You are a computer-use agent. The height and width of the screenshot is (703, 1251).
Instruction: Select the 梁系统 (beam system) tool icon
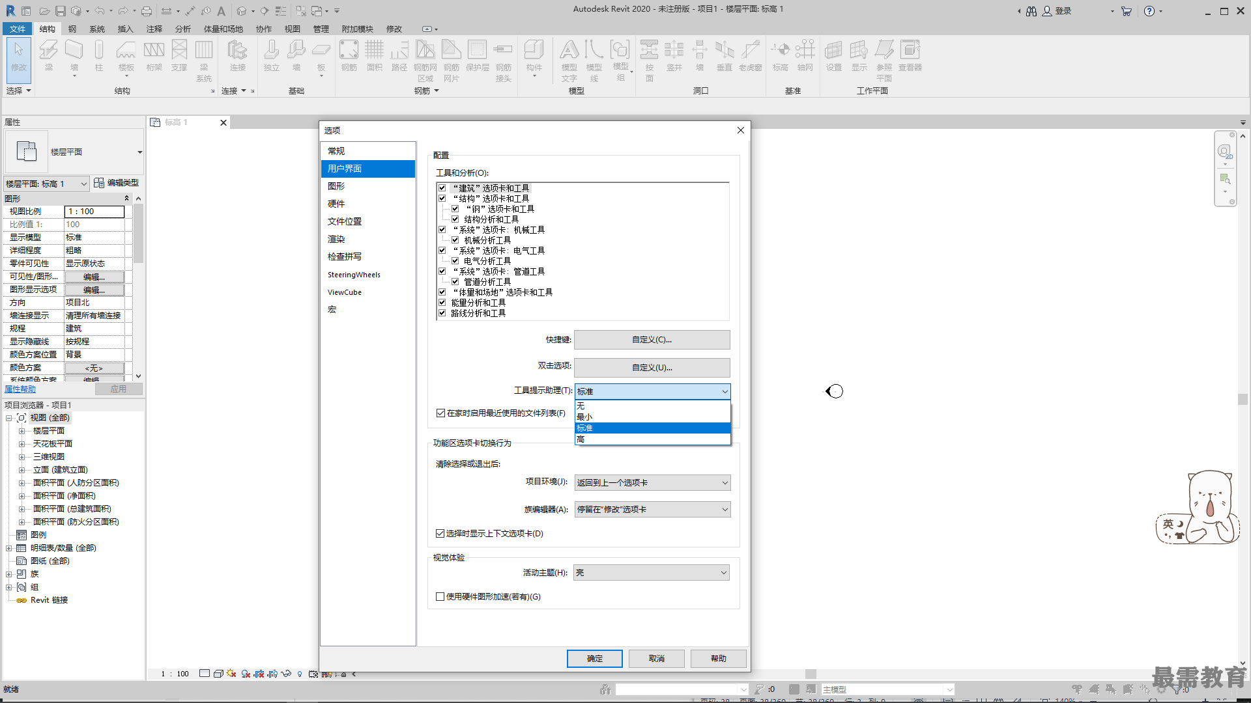click(204, 60)
